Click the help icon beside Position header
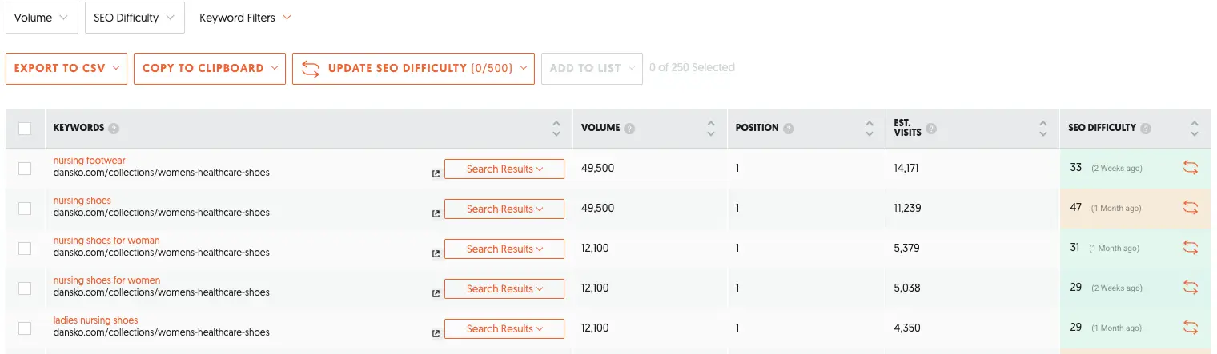Image resolution: width=1217 pixels, height=354 pixels. click(789, 129)
